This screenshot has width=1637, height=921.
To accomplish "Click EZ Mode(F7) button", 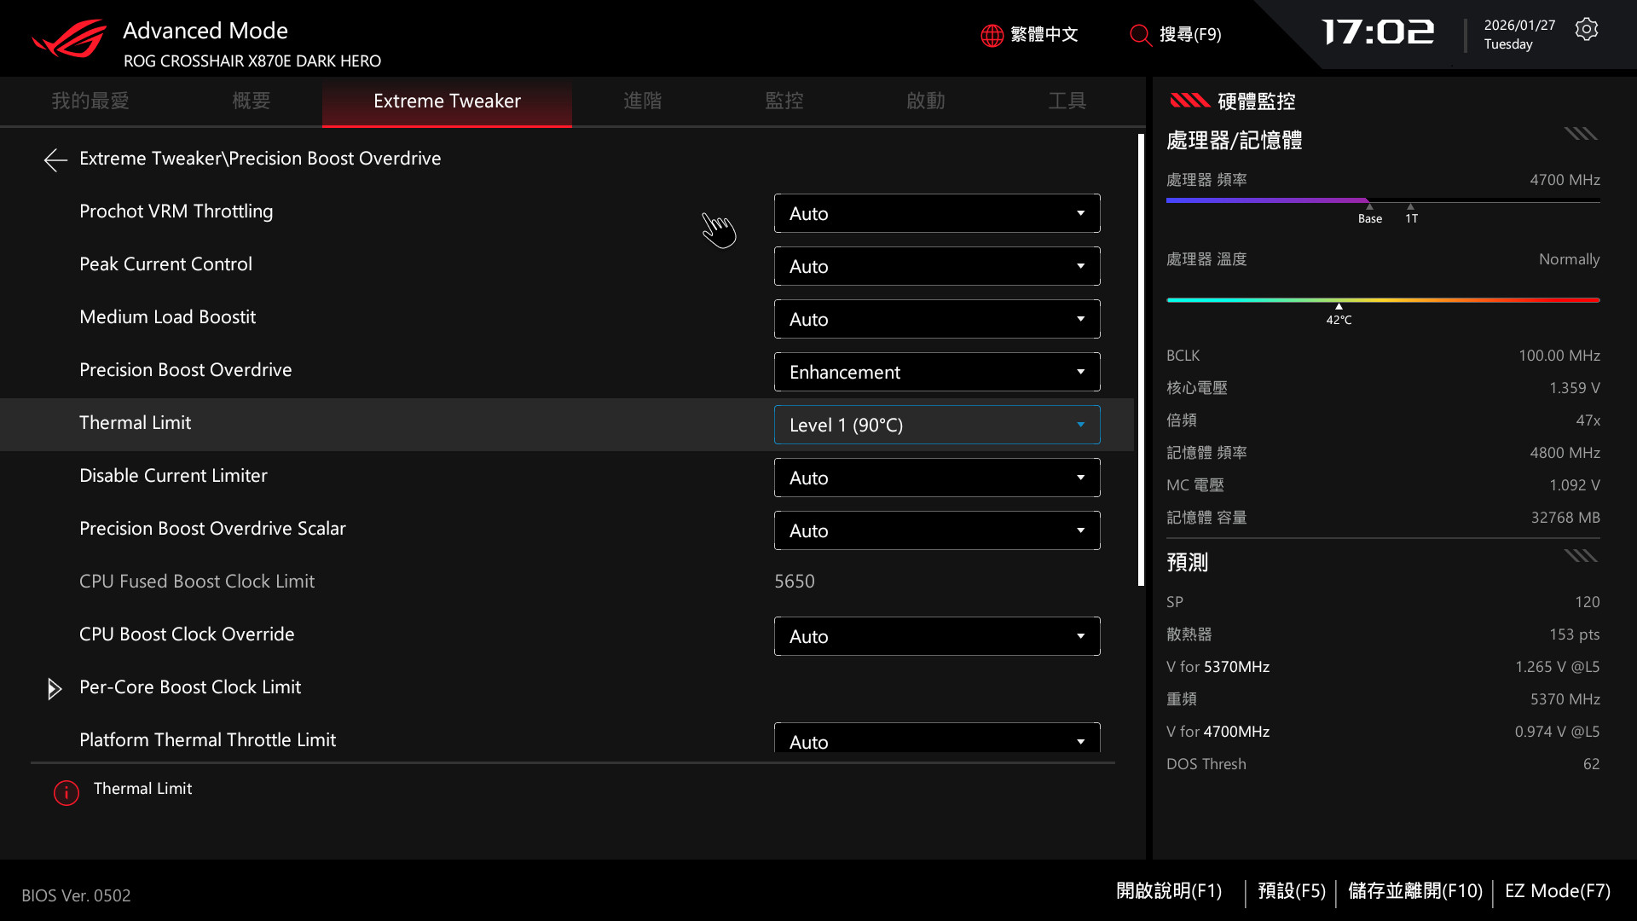I will tap(1557, 891).
